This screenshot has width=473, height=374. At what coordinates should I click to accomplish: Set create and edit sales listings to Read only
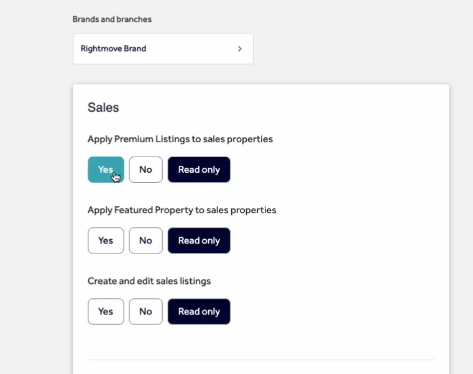(199, 311)
